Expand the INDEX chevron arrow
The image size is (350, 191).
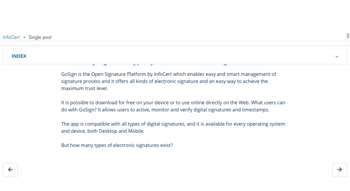click(337, 56)
